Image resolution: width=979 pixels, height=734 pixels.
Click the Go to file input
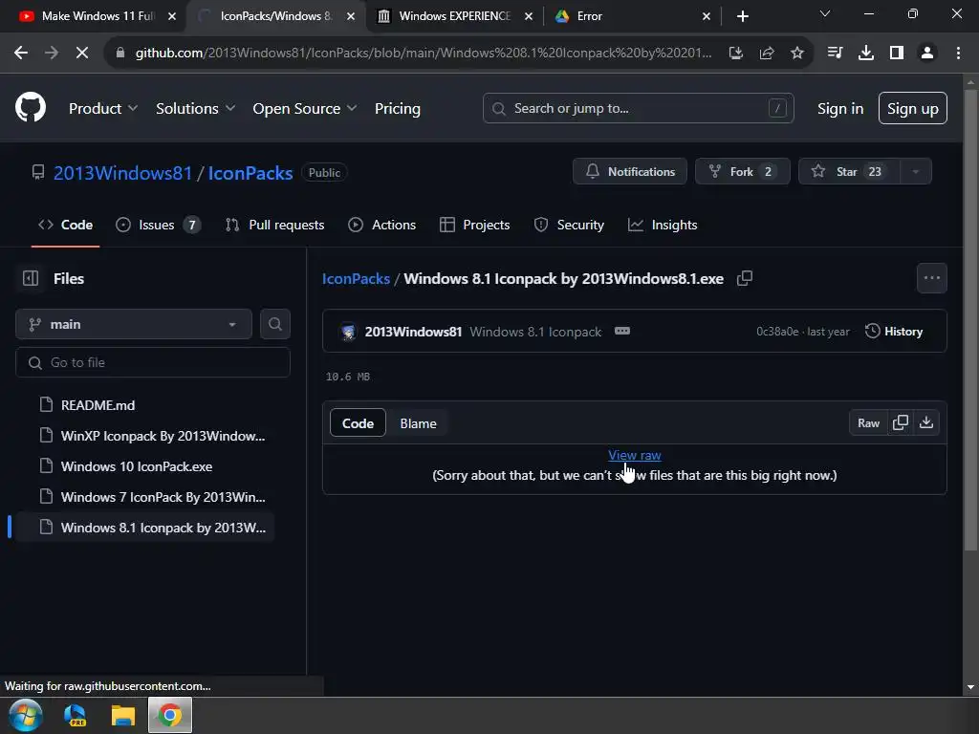tap(152, 362)
